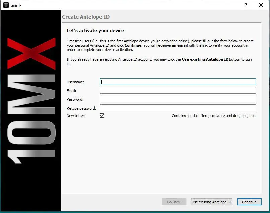Image resolution: width=270 pixels, height=213 pixels.
Task: Click the 'Retype password:' label
Action: 81,108
